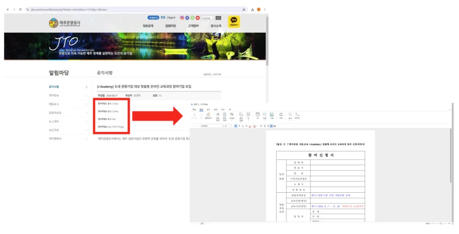
Task: Insert a picture with the 그림 icon
Action: click(272, 116)
